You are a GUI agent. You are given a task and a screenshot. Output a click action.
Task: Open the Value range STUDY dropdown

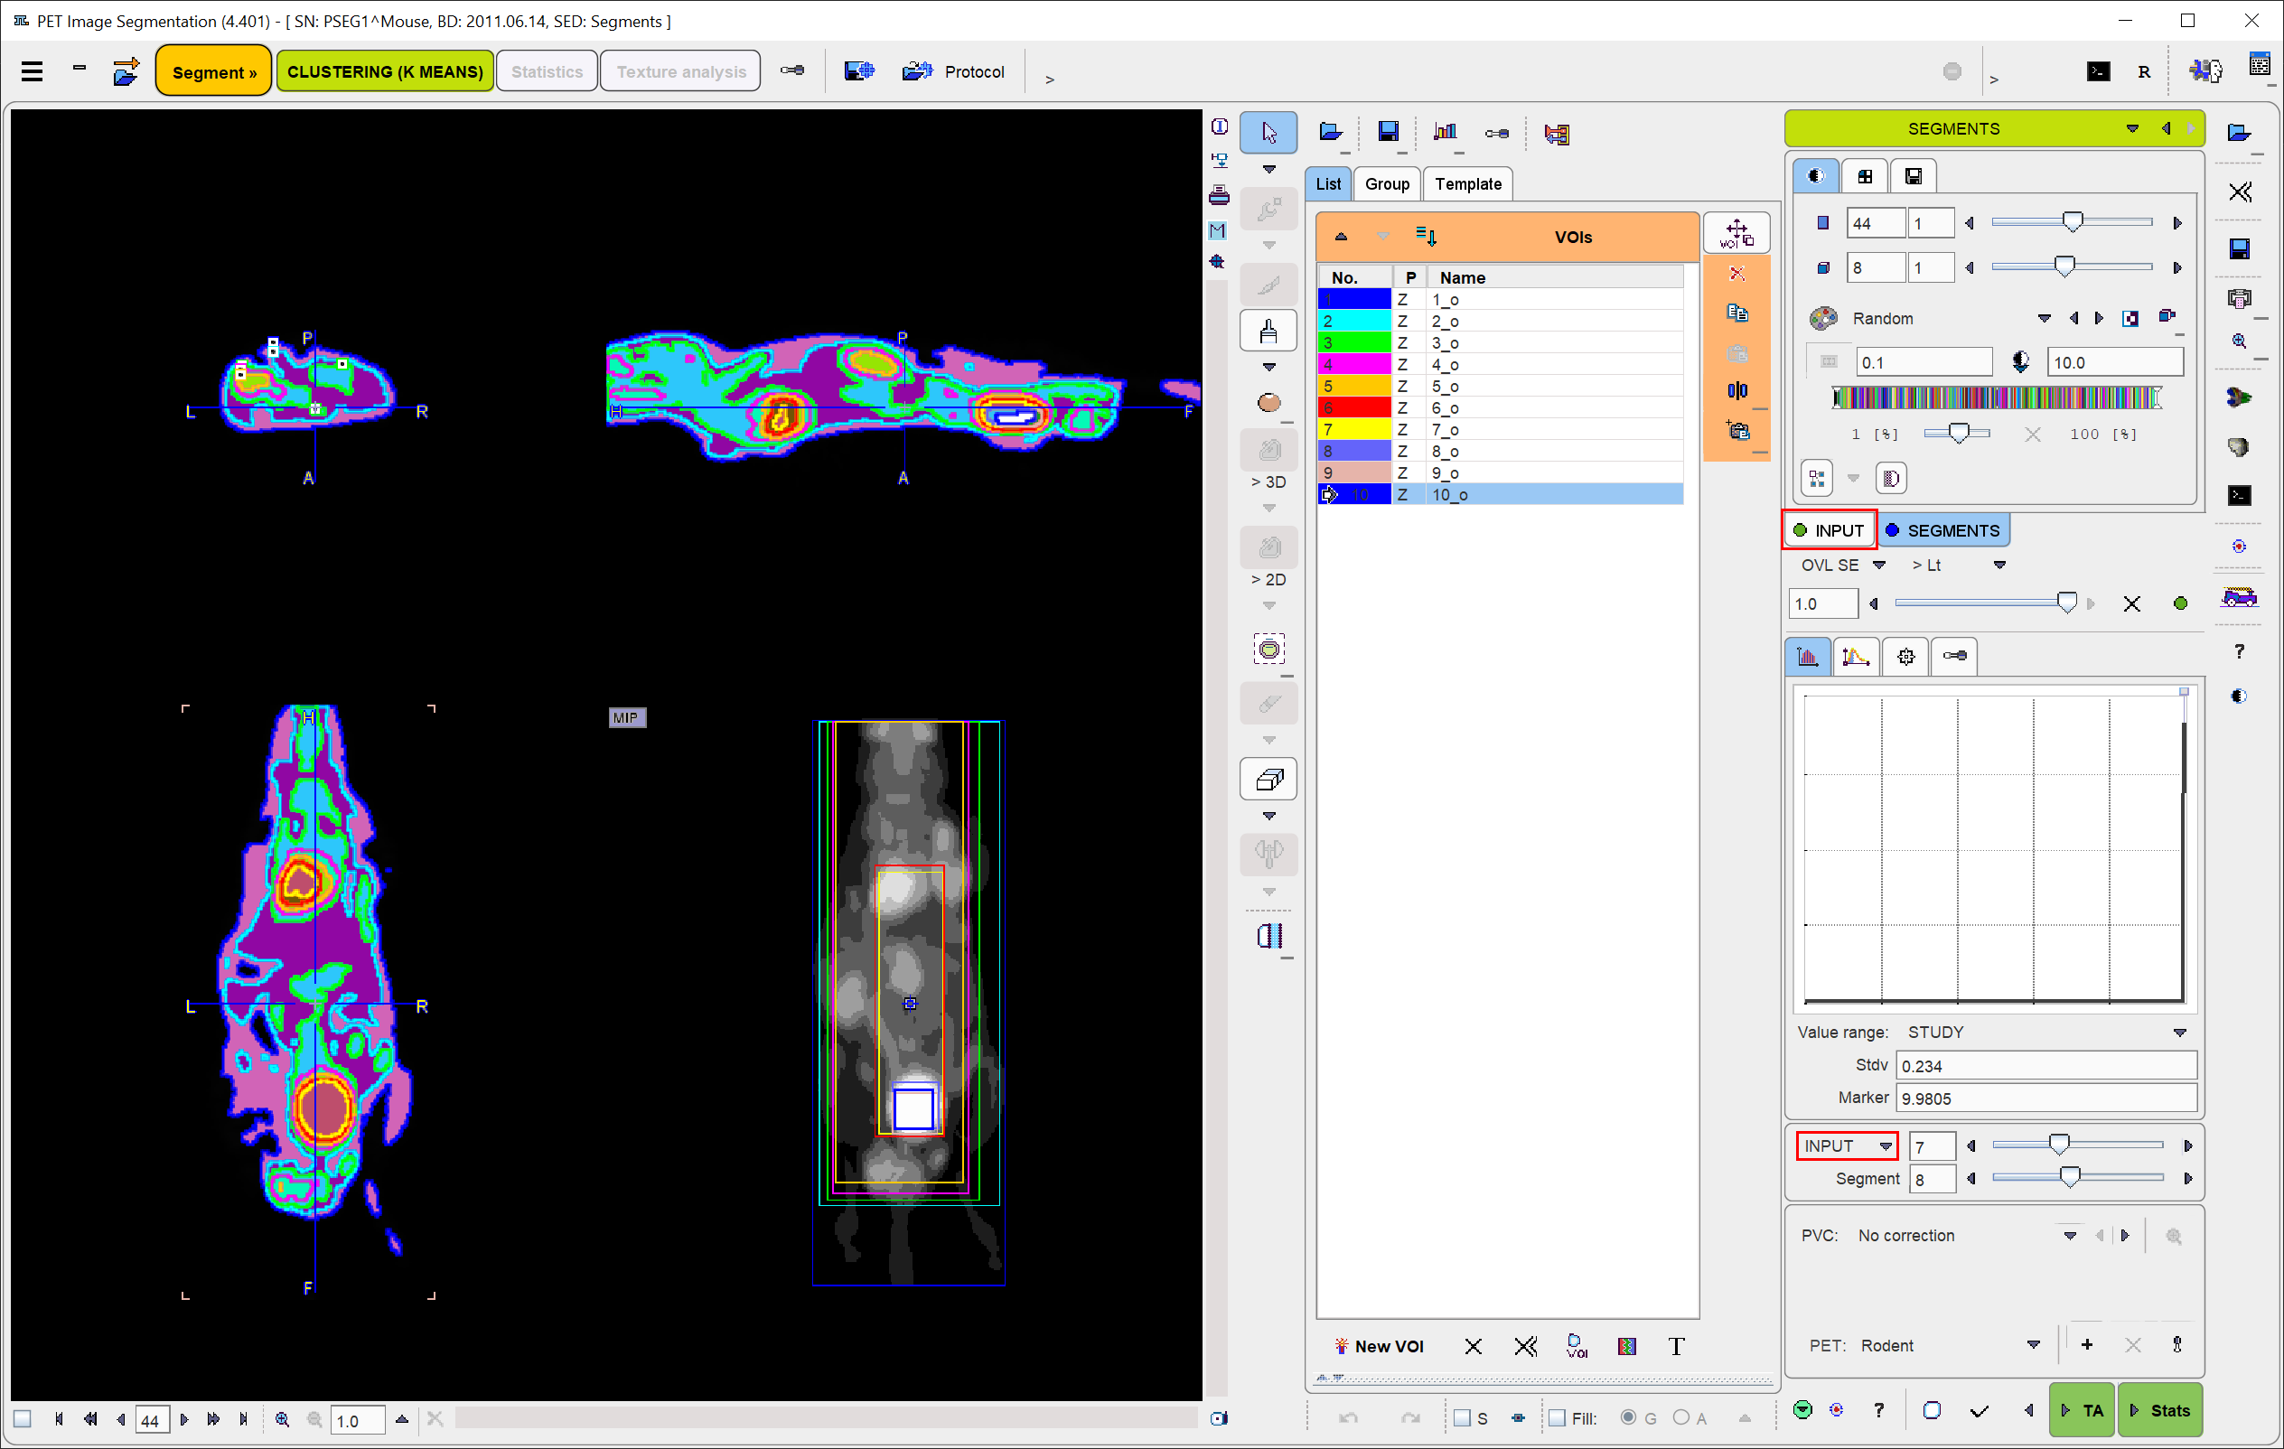click(2178, 1032)
